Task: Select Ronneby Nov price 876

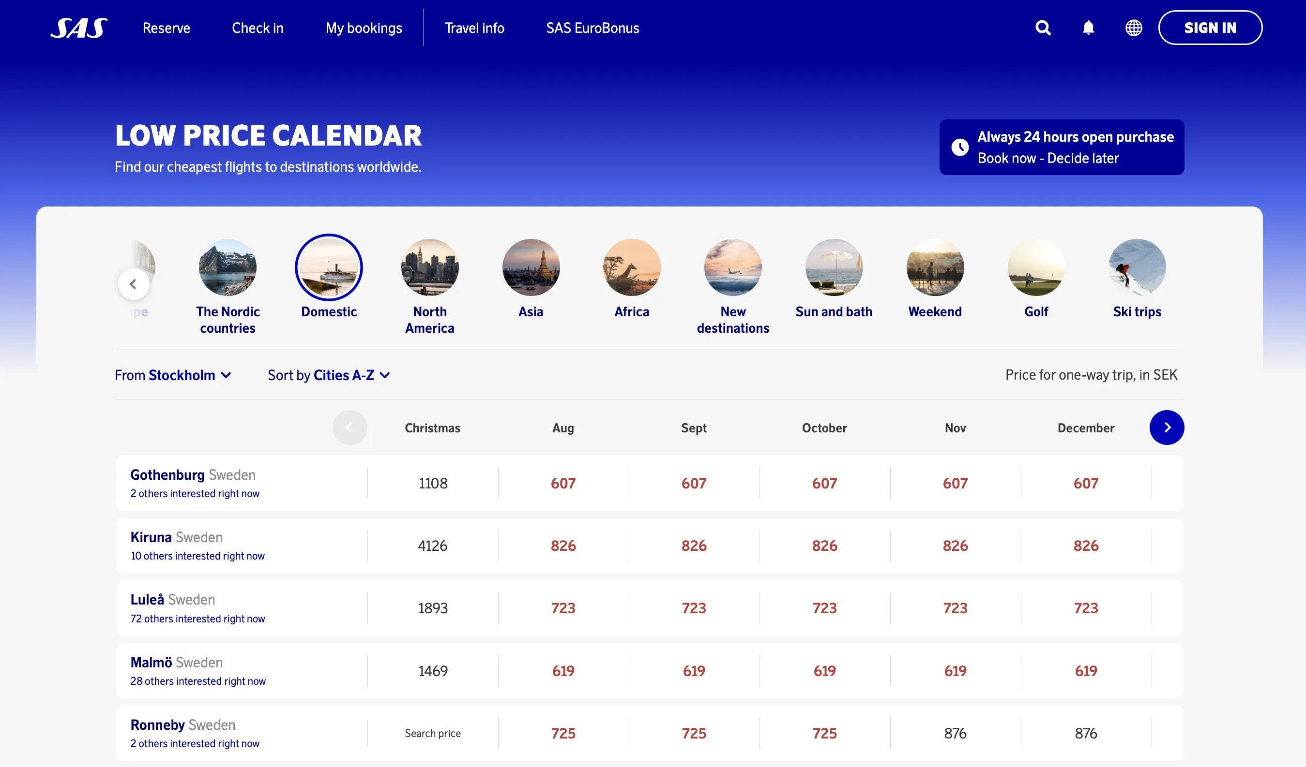Action: [x=955, y=733]
